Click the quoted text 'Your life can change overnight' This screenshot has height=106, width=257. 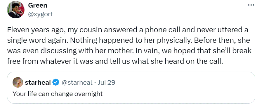point(58,94)
